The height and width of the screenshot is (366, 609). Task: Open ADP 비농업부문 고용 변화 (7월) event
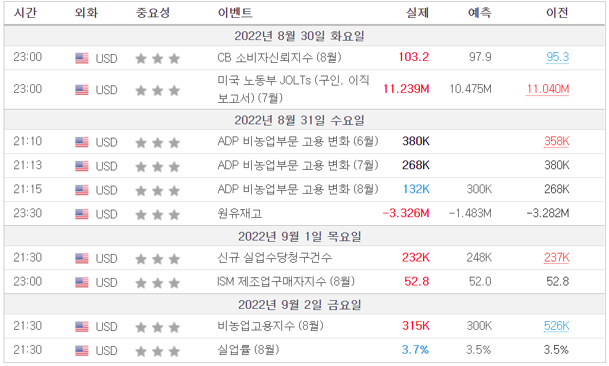pos(297,165)
